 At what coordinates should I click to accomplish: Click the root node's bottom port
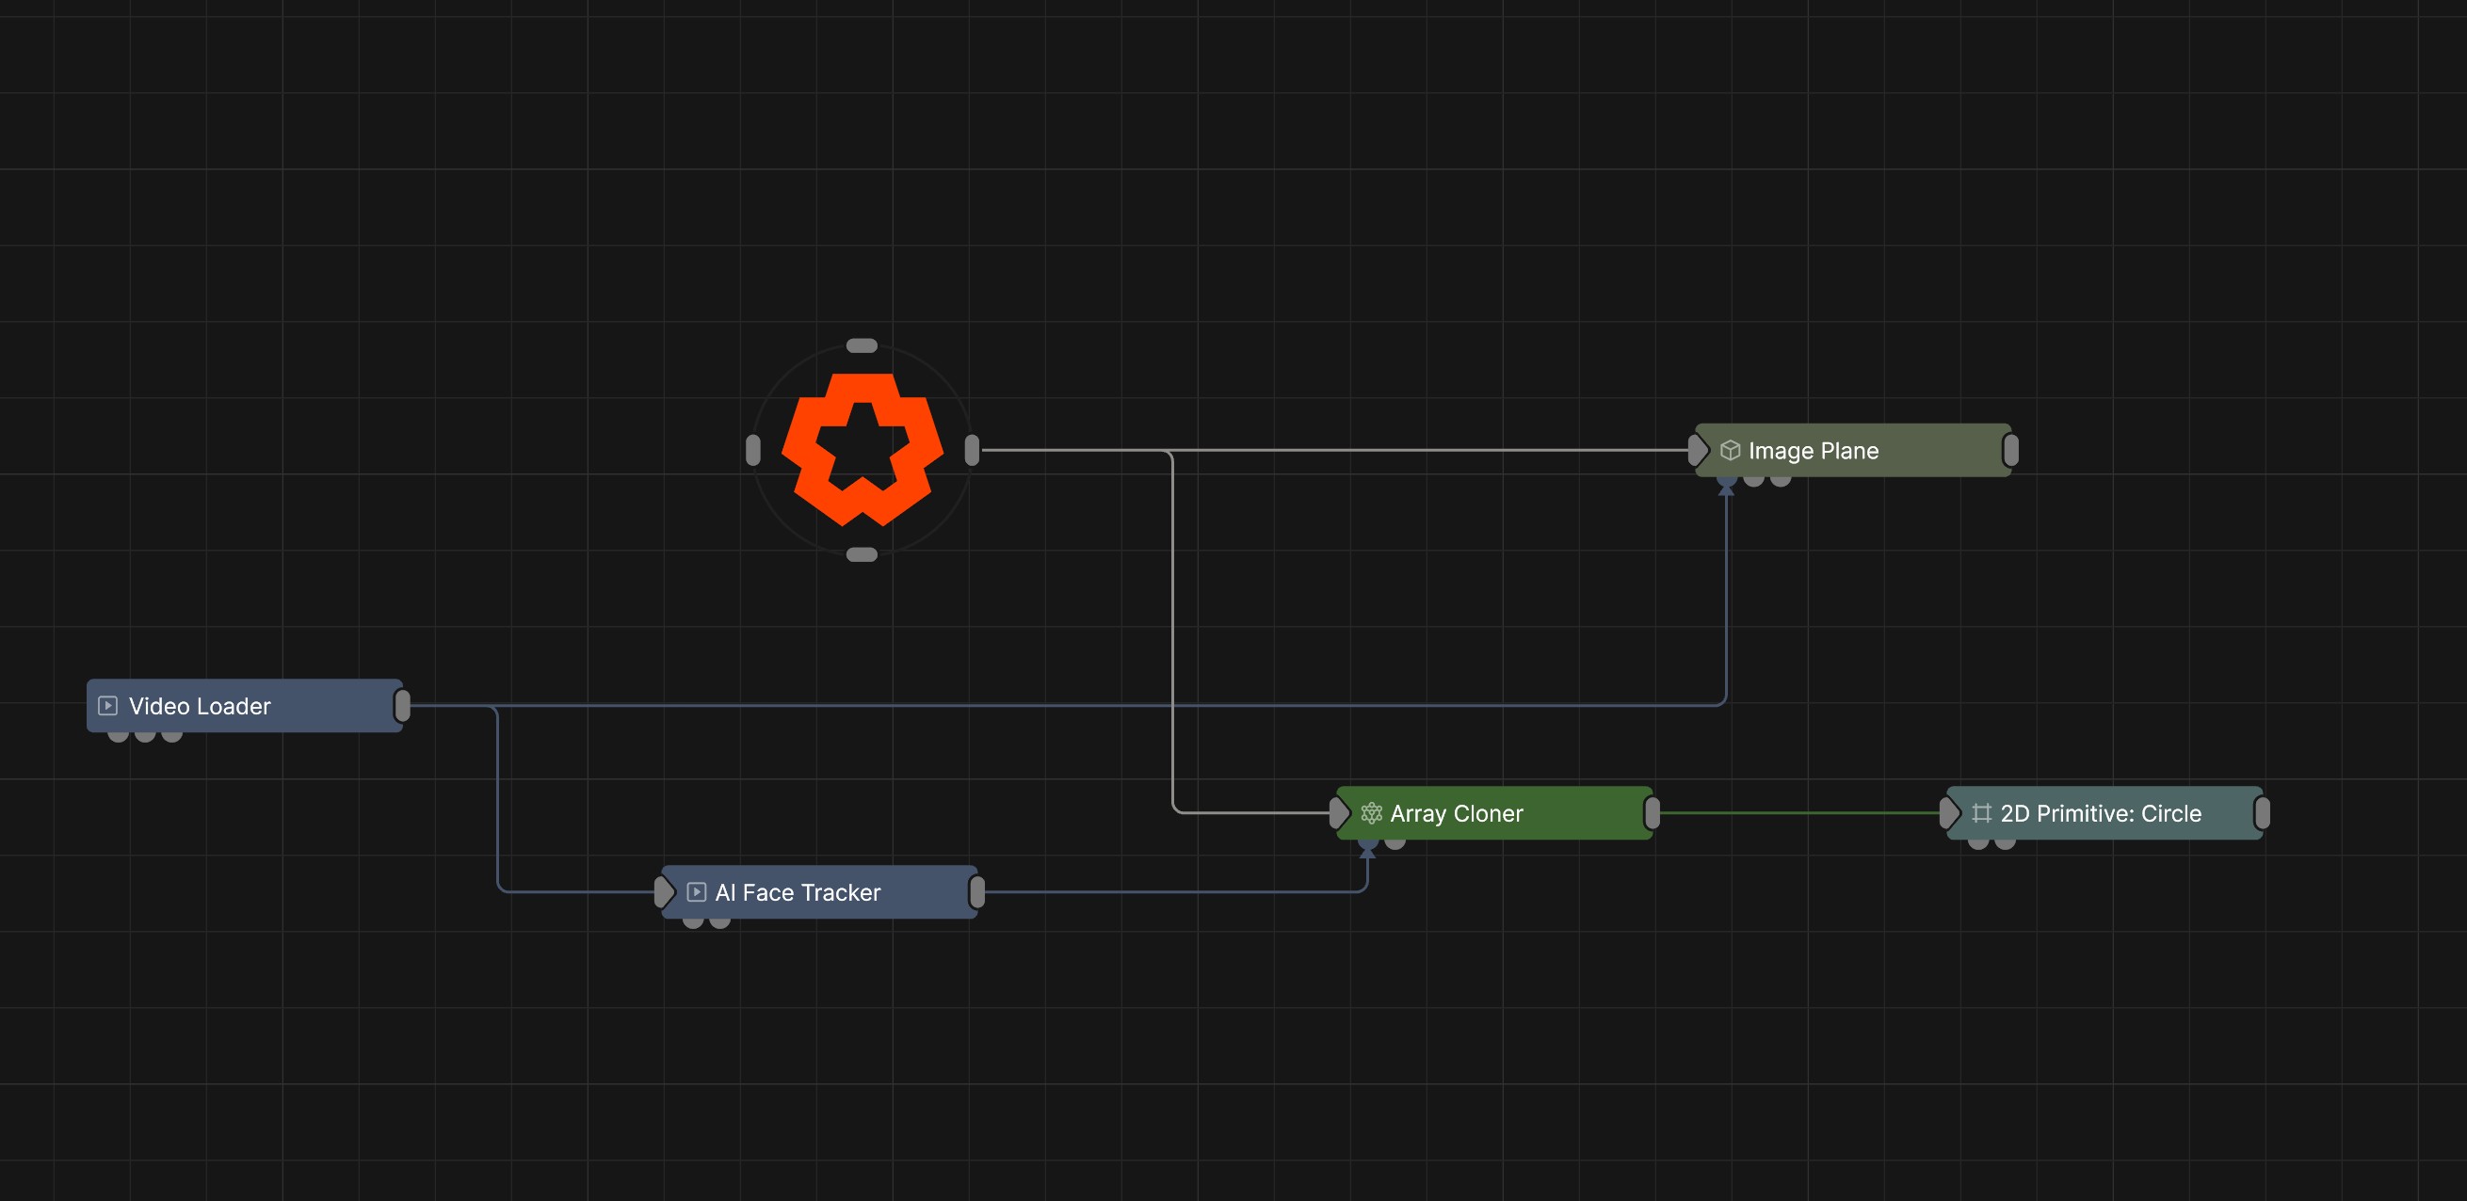pyautogui.click(x=862, y=555)
